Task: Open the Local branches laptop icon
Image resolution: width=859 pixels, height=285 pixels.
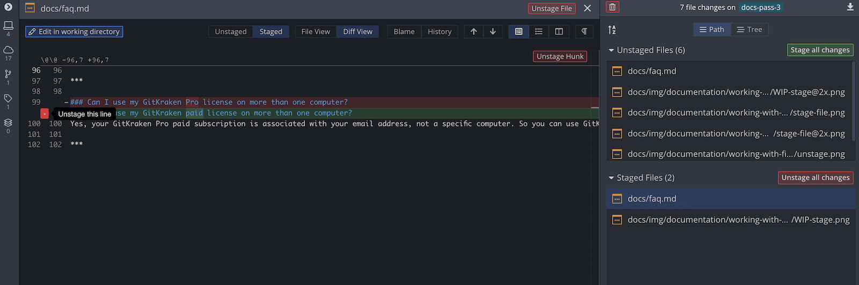Action: point(8,26)
